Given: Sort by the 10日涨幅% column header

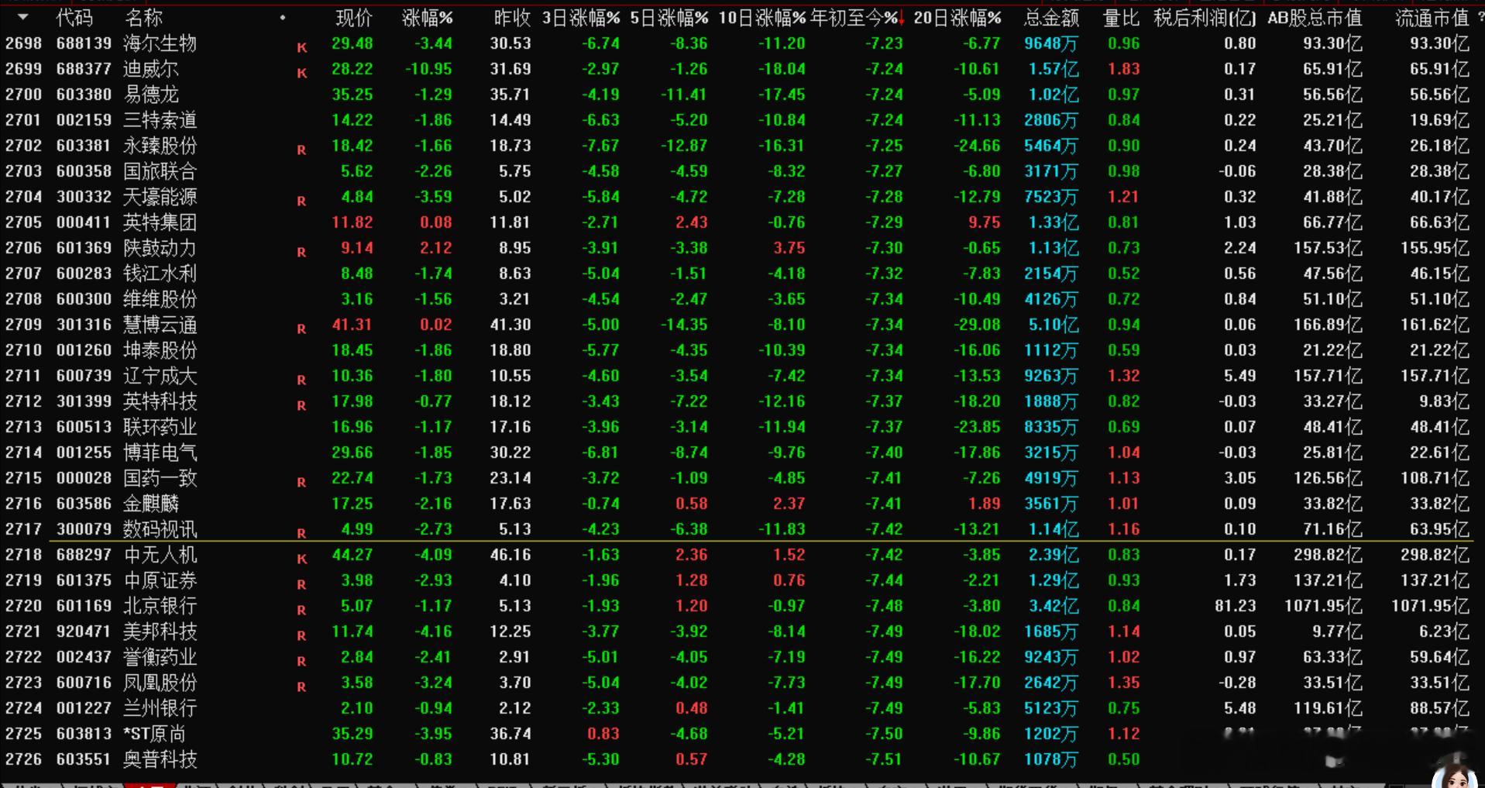Looking at the screenshot, I should (x=762, y=18).
